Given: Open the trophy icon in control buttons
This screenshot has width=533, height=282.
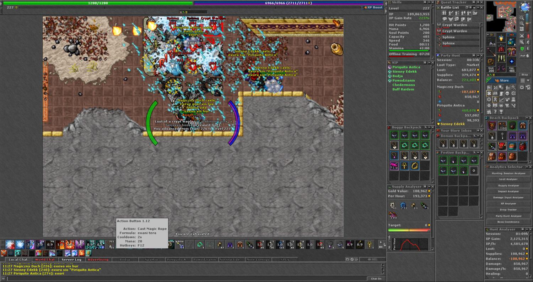Looking at the screenshot, I should (501, 111).
